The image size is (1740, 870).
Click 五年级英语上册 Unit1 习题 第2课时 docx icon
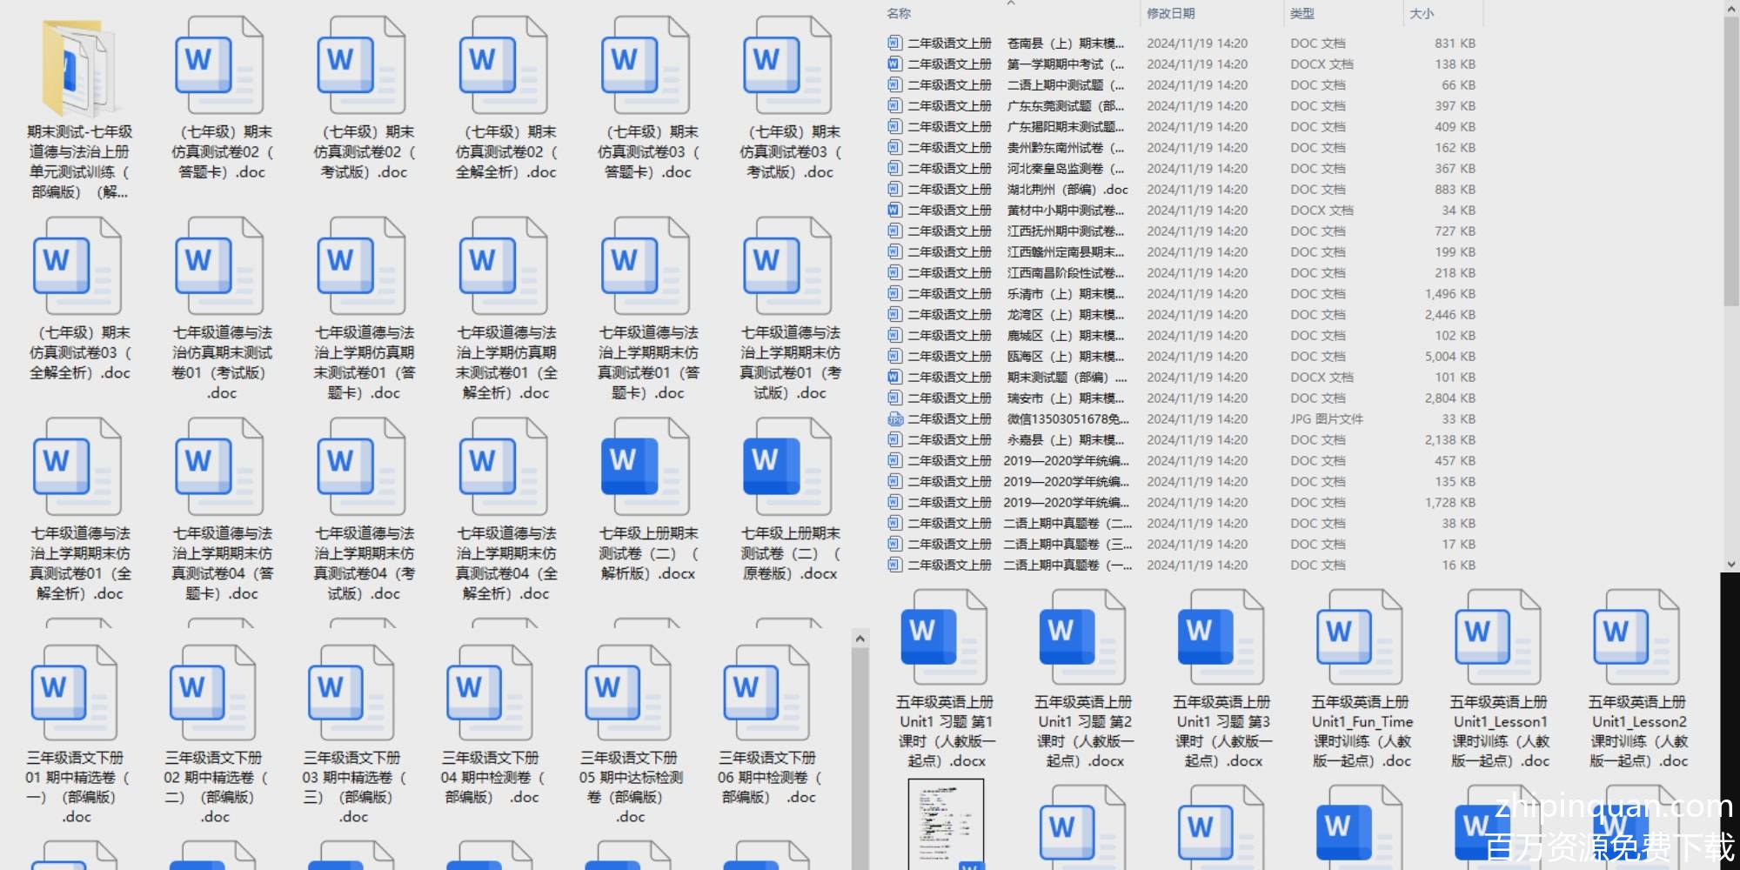[1081, 638]
